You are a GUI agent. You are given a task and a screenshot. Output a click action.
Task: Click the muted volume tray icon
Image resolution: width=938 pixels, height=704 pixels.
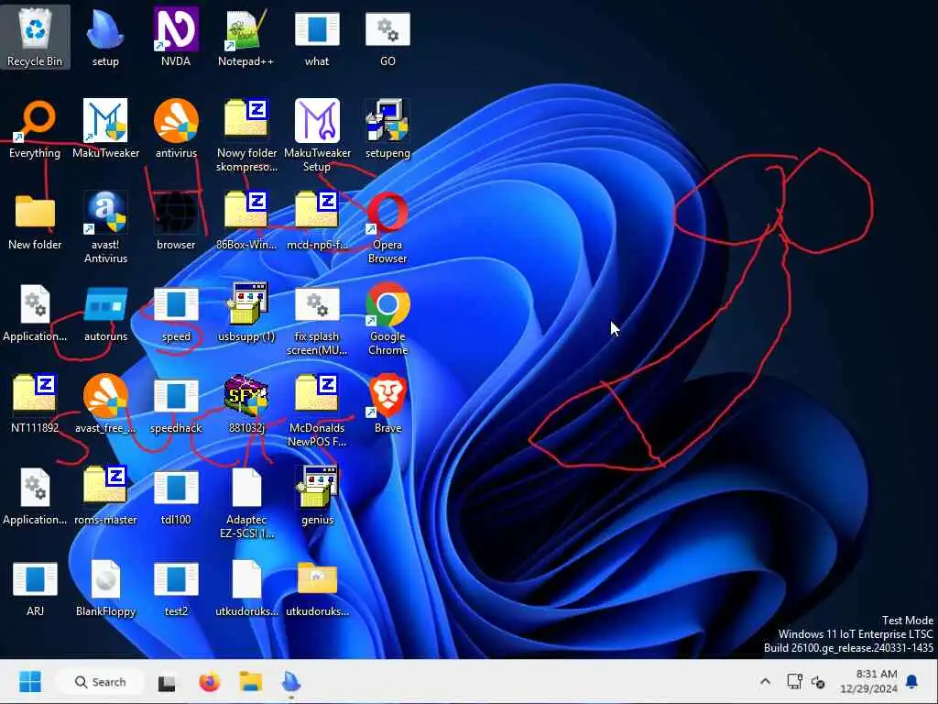click(818, 682)
